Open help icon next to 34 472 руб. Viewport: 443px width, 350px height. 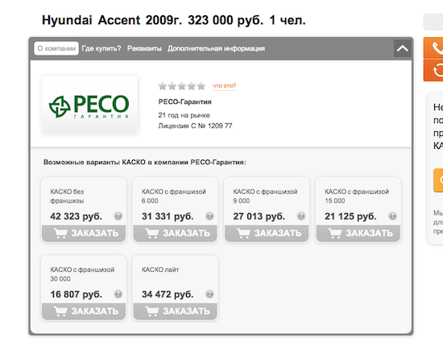(209, 294)
